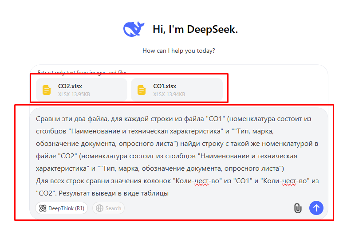Click the first underlined word "чест" in the prompt

(201, 181)
